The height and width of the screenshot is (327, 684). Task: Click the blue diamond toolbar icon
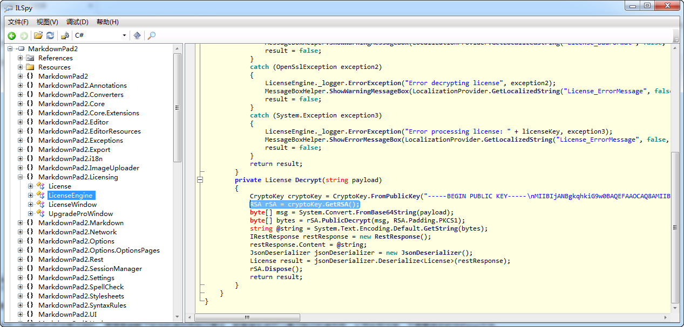pyautogui.click(x=137, y=36)
